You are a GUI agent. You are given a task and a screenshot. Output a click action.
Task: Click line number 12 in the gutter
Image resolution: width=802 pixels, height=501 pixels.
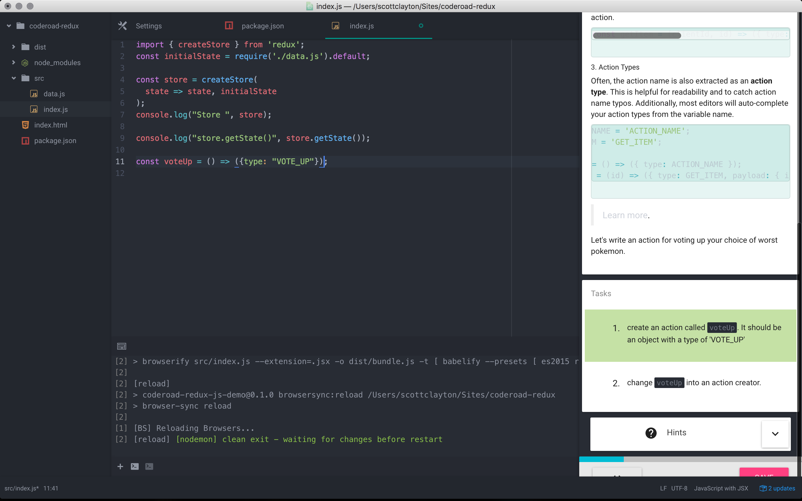coord(120,173)
